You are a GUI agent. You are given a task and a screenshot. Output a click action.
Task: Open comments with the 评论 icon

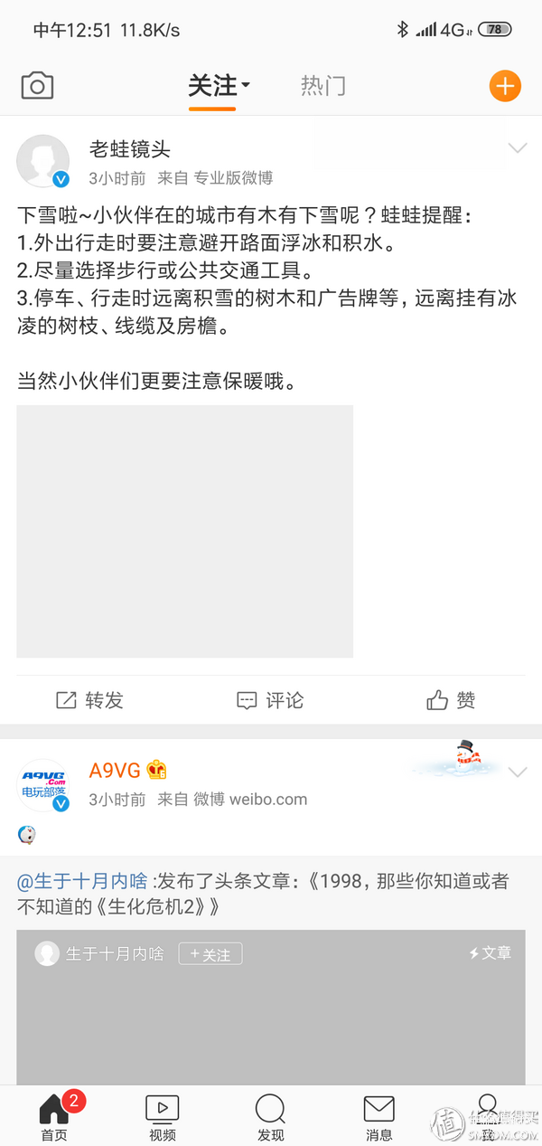click(270, 700)
